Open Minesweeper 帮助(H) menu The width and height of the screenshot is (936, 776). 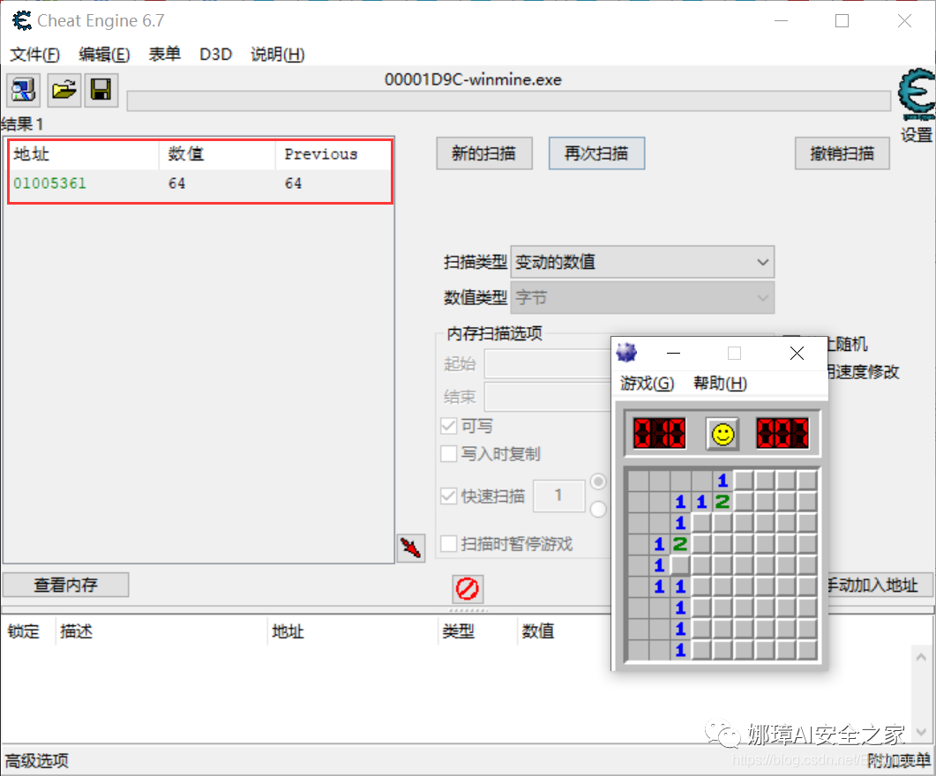pyautogui.click(x=720, y=383)
